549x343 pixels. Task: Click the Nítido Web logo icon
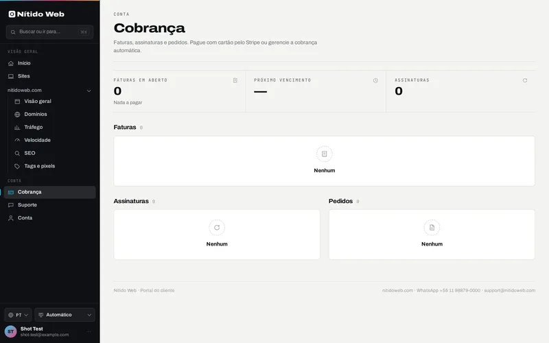(12, 14)
